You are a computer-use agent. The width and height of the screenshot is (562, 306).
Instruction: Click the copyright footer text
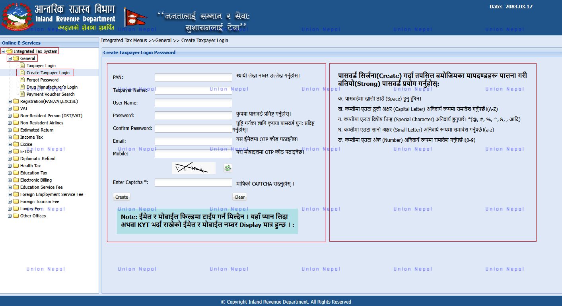286,302
